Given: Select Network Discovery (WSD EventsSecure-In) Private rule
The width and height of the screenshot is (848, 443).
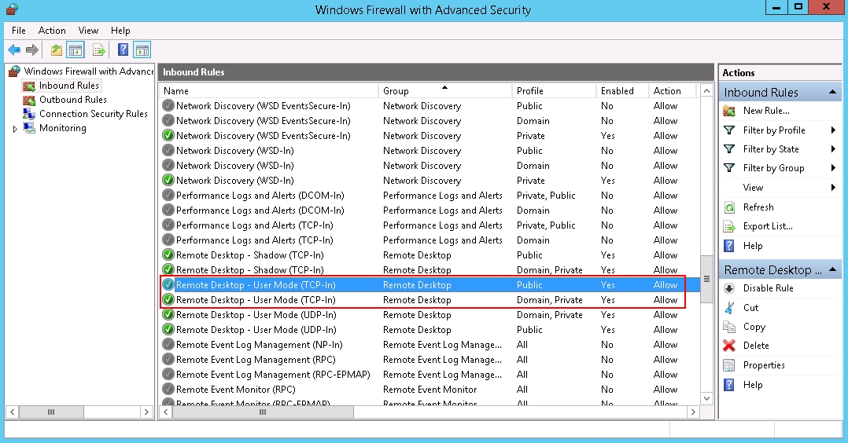Looking at the screenshot, I should tap(429, 136).
